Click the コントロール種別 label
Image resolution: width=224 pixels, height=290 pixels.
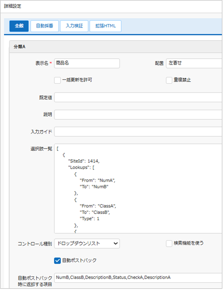(x=35, y=244)
